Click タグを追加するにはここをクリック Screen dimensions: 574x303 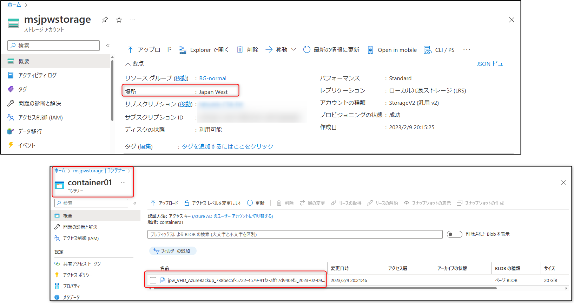[x=227, y=146]
